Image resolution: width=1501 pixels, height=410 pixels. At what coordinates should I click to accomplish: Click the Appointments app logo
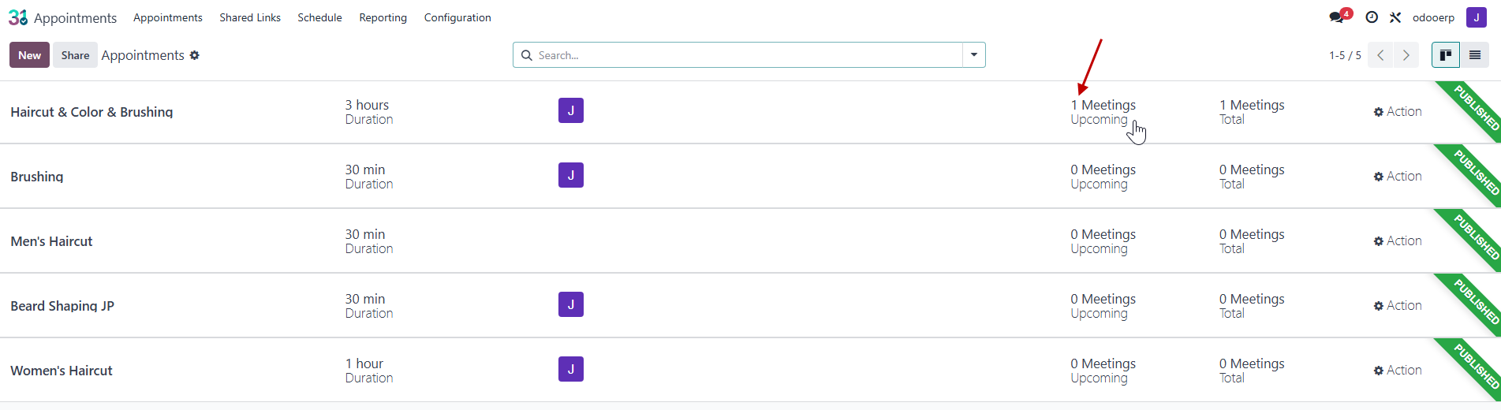tap(18, 17)
